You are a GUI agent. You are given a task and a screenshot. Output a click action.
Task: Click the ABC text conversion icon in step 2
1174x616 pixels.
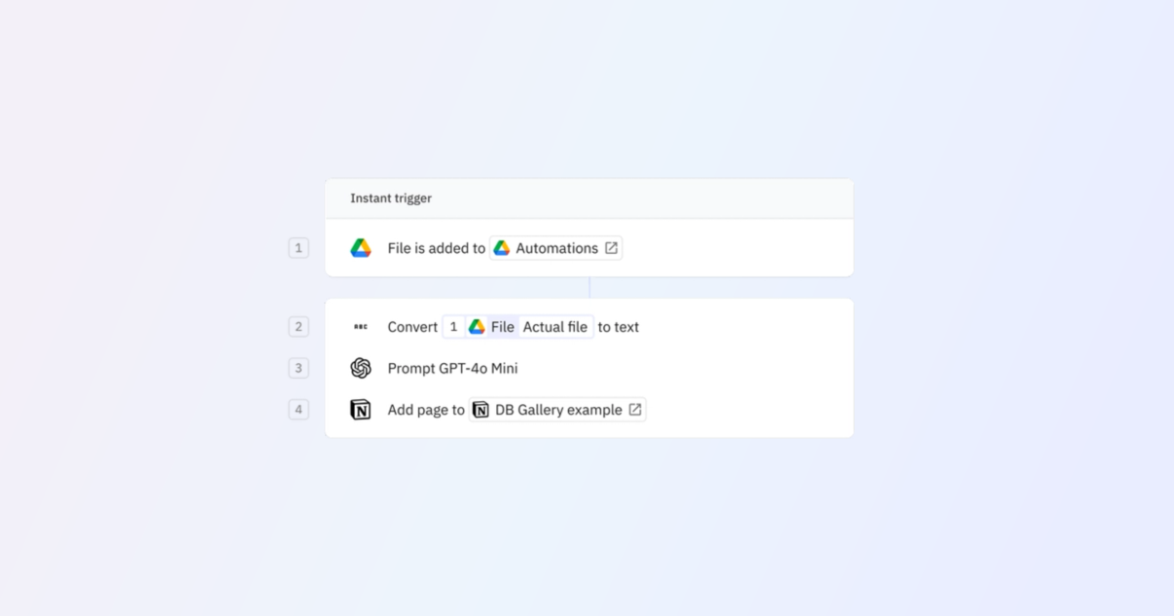(x=361, y=327)
